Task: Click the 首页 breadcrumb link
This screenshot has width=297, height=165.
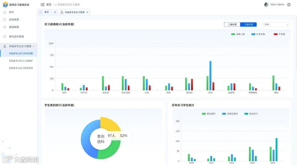Action: coord(49,5)
